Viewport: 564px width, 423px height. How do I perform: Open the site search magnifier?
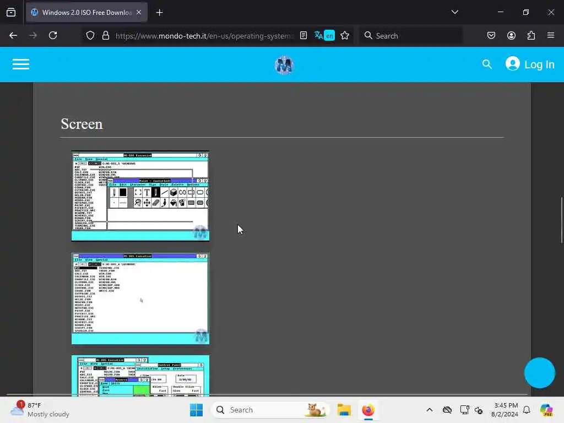(x=487, y=64)
